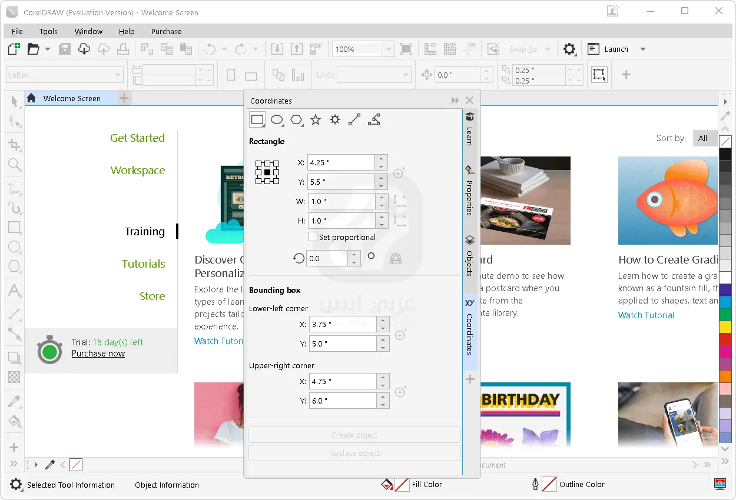736x500 pixels.
Task: Open the Window menu
Action: pyautogui.click(x=88, y=32)
